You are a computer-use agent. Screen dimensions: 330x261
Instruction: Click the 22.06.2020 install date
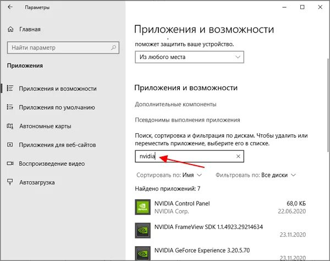(291, 211)
